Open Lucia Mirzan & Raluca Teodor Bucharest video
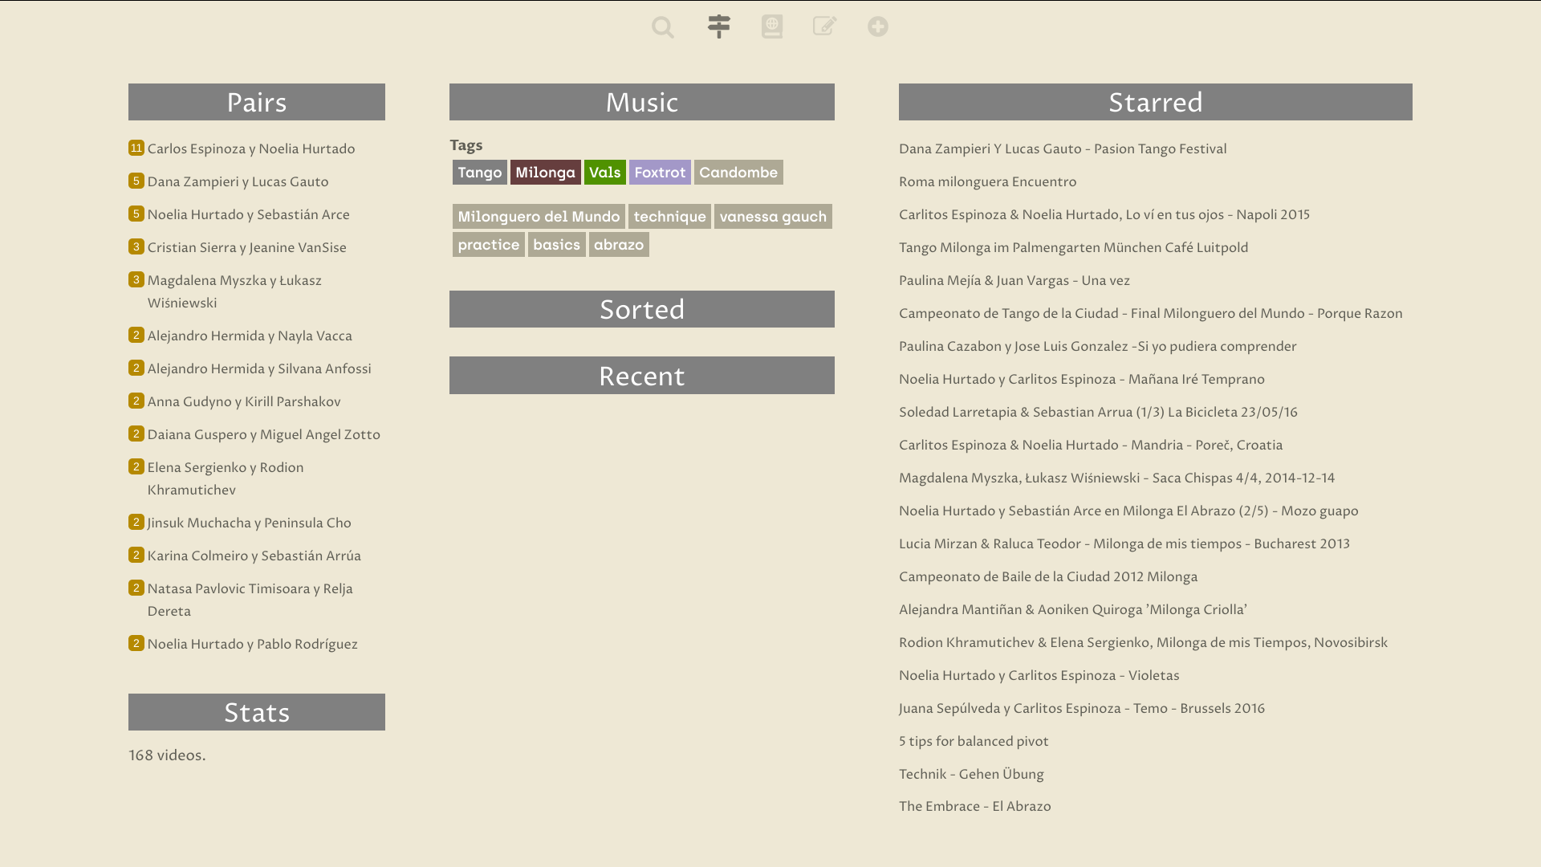 tap(1124, 544)
